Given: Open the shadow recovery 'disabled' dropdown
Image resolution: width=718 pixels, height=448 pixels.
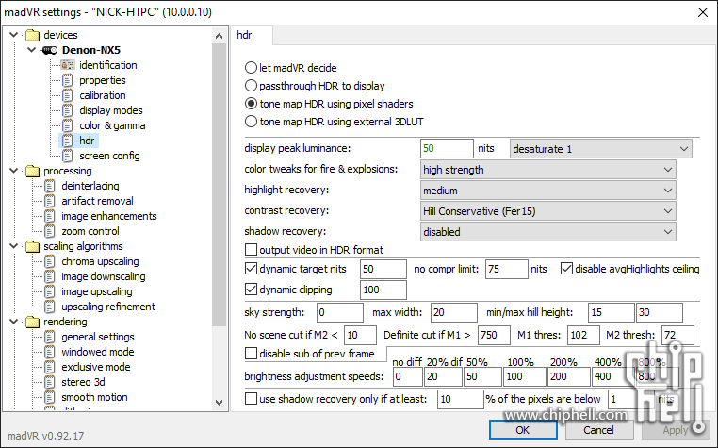Looking at the screenshot, I should coord(547,232).
